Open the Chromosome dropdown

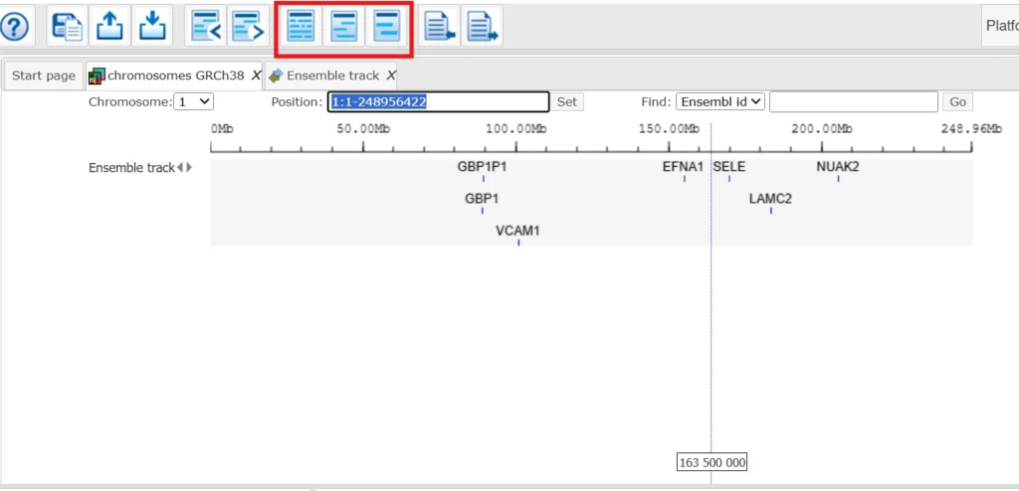pos(193,101)
